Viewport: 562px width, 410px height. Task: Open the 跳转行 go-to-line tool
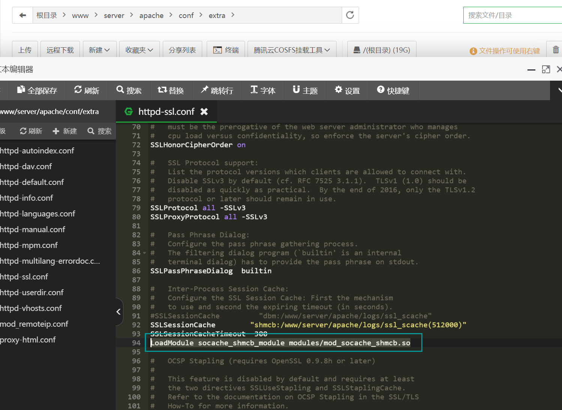coord(217,90)
